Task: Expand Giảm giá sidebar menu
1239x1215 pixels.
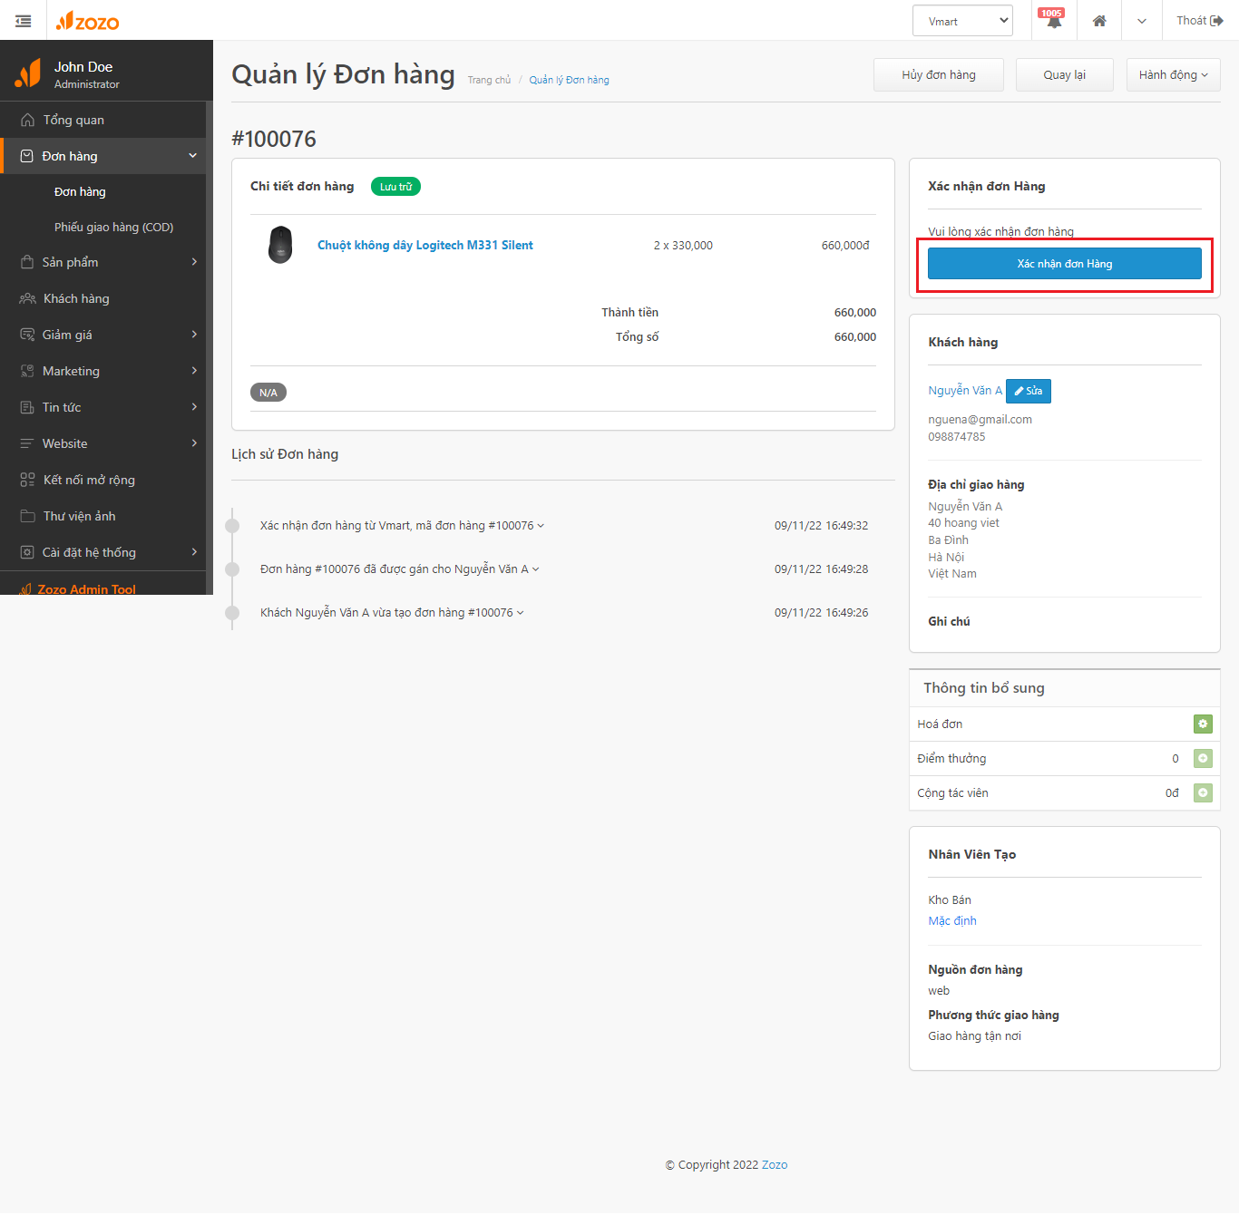Action: [104, 335]
